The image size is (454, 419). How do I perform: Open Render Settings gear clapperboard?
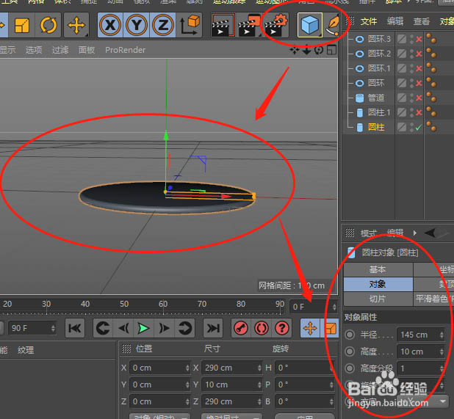pos(275,25)
